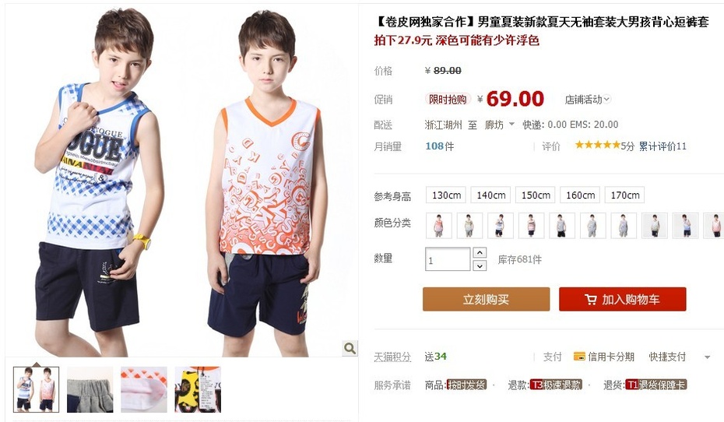Viewport: 724px width, 422px height.
Task: Click the 信用卡分期 credit card icon
Action: 579,356
